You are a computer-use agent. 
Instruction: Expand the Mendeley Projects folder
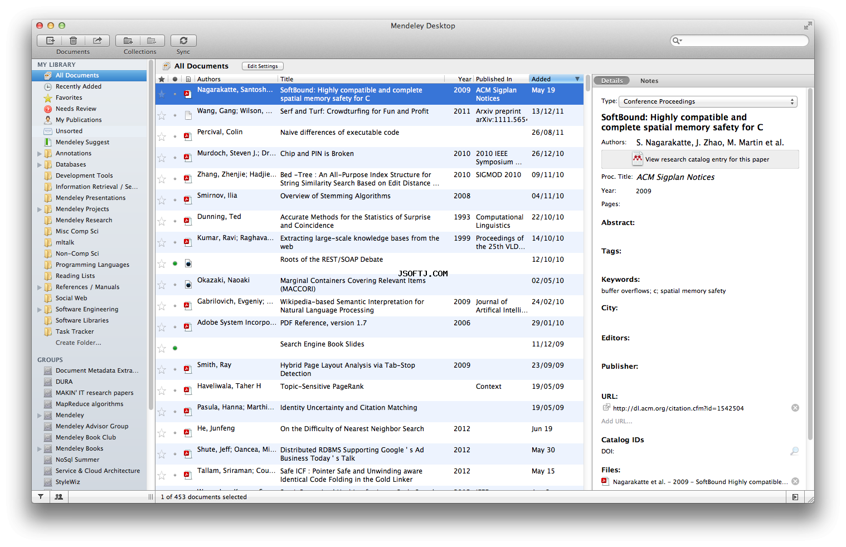(x=40, y=209)
